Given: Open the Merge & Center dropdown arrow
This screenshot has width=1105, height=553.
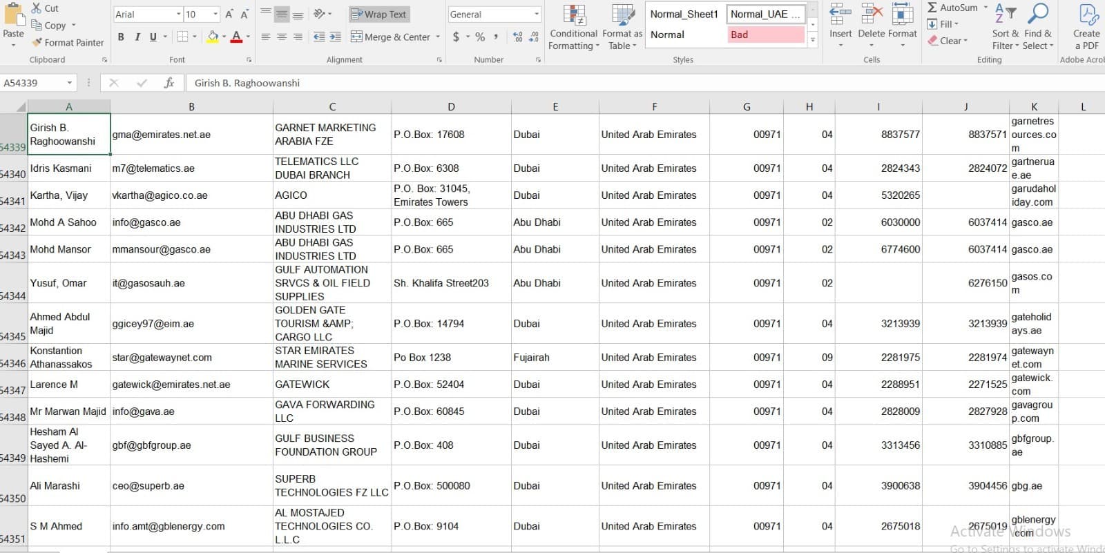Looking at the screenshot, I should pyautogui.click(x=438, y=37).
